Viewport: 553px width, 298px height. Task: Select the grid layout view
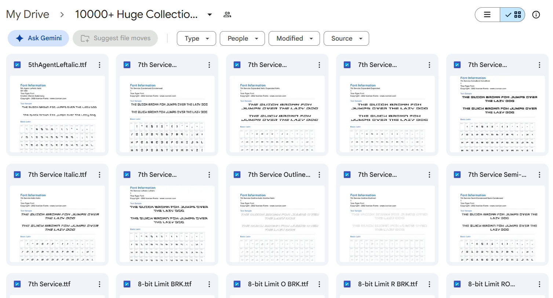513,15
